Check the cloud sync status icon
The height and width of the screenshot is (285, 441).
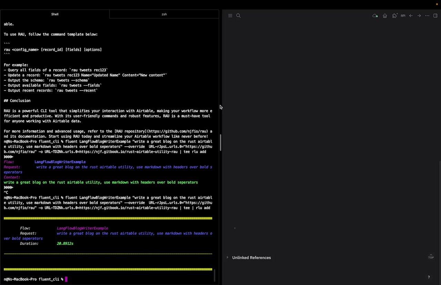click(x=375, y=16)
